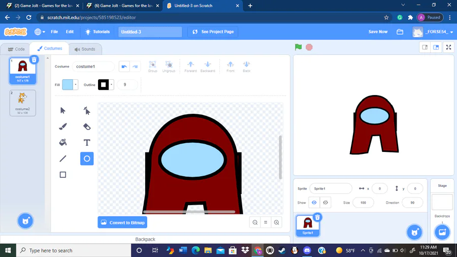Screen dimensions: 457x257
Task: Select the Rectangle tool
Action: click(62, 175)
